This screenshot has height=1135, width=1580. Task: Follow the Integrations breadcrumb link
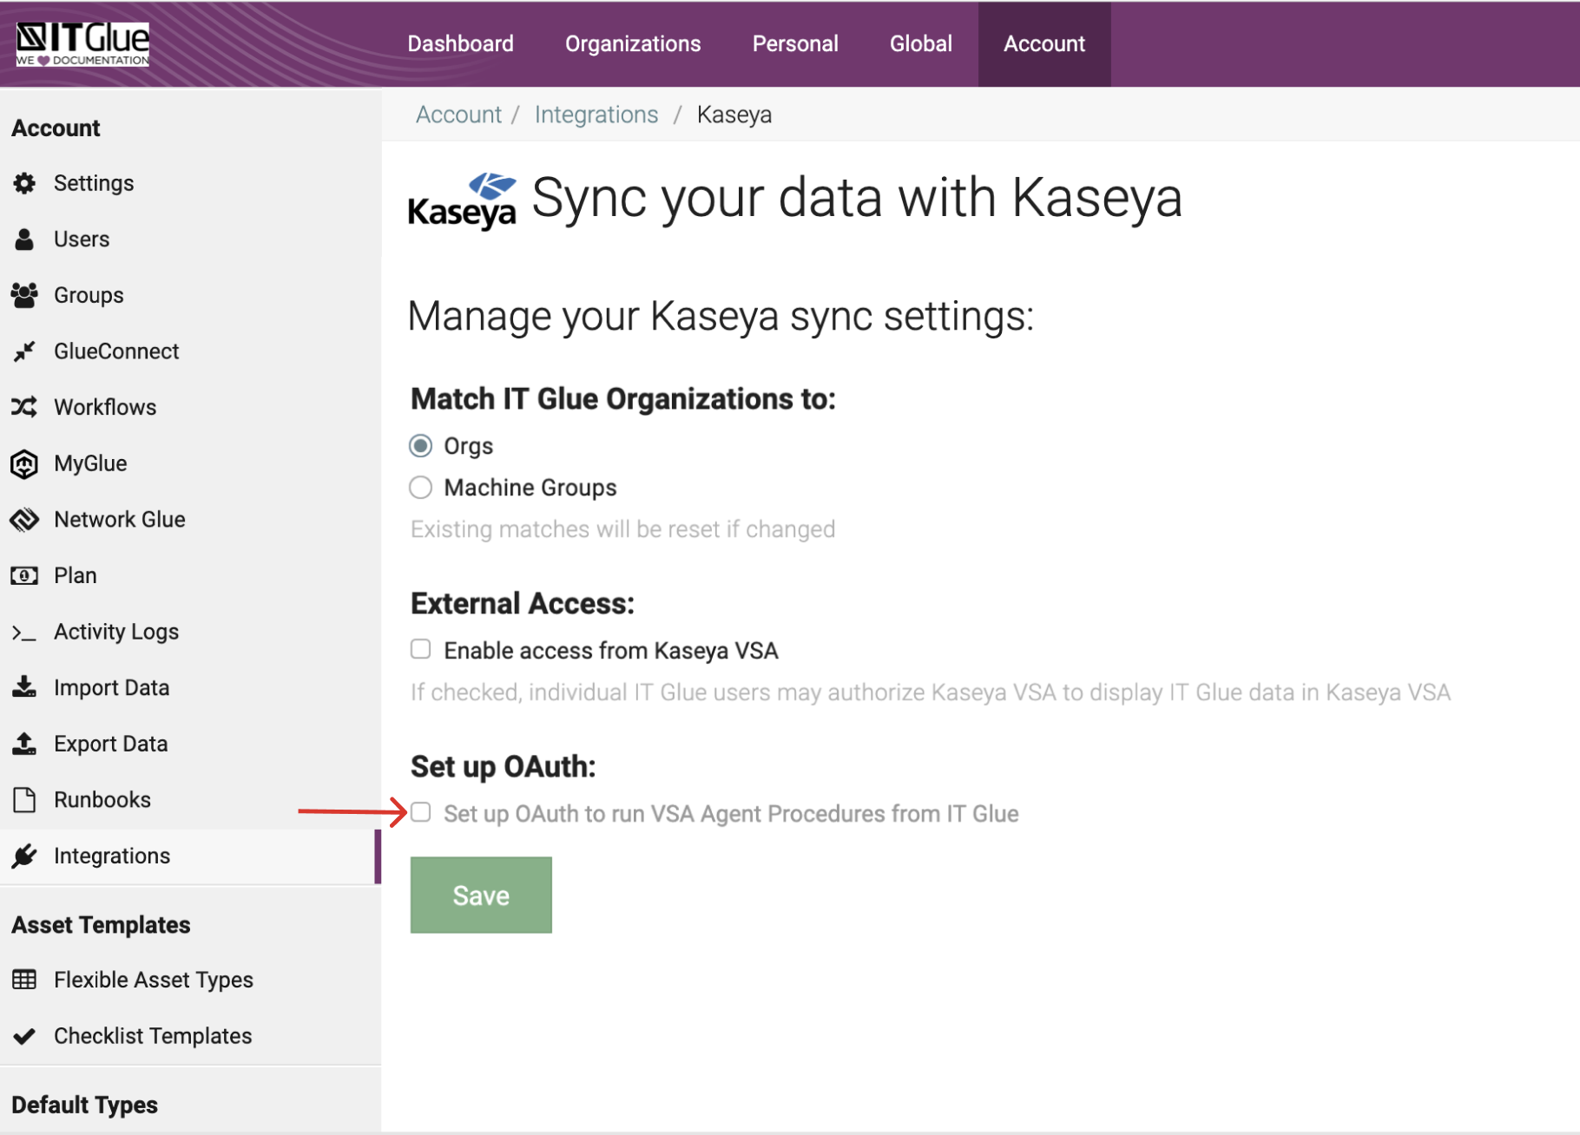(x=596, y=115)
